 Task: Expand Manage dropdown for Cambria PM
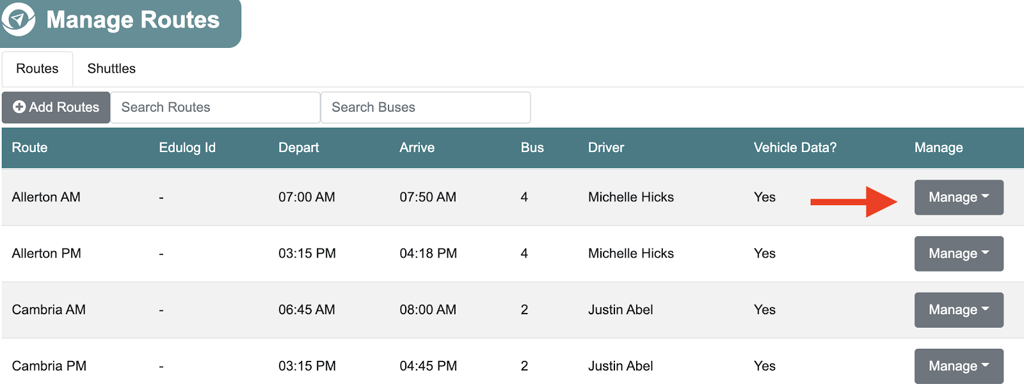(x=958, y=366)
